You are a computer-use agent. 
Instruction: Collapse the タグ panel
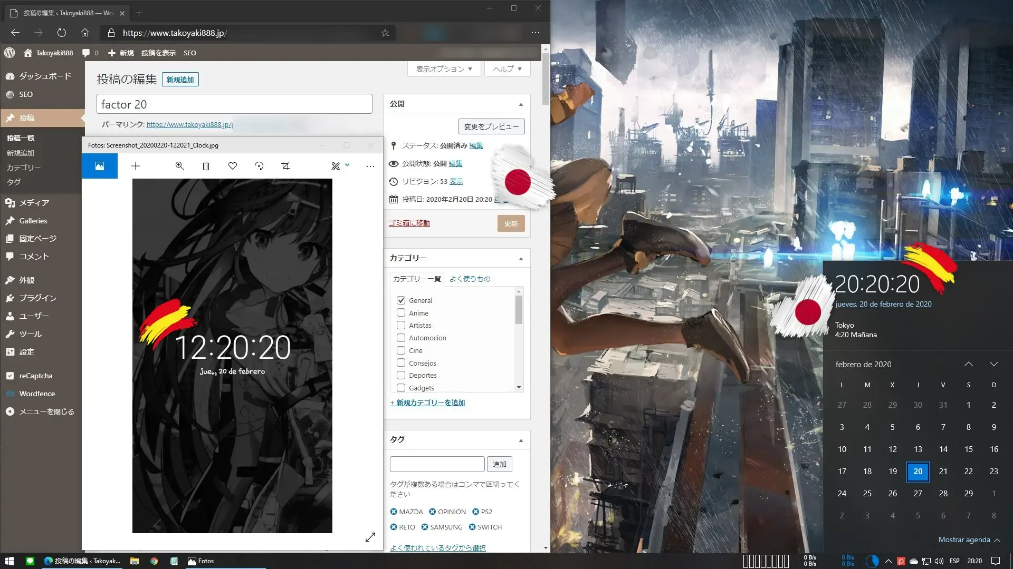[x=521, y=440]
